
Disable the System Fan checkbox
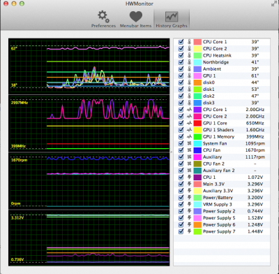coord(181,143)
